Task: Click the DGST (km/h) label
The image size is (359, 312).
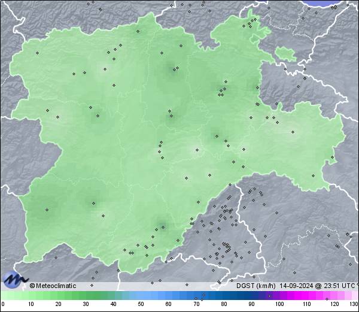Action: coord(256,286)
